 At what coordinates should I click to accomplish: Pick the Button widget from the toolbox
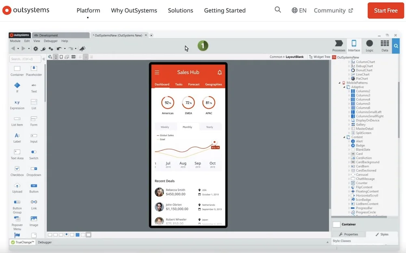pos(34,188)
